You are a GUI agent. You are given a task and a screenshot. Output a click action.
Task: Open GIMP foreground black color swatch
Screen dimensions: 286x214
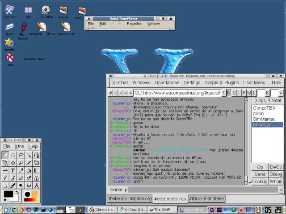coord(8,194)
